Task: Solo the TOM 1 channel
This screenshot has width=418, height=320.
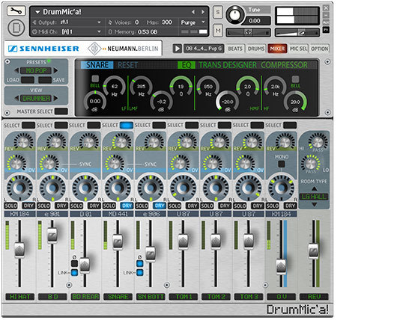Action: click(x=175, y=206)
